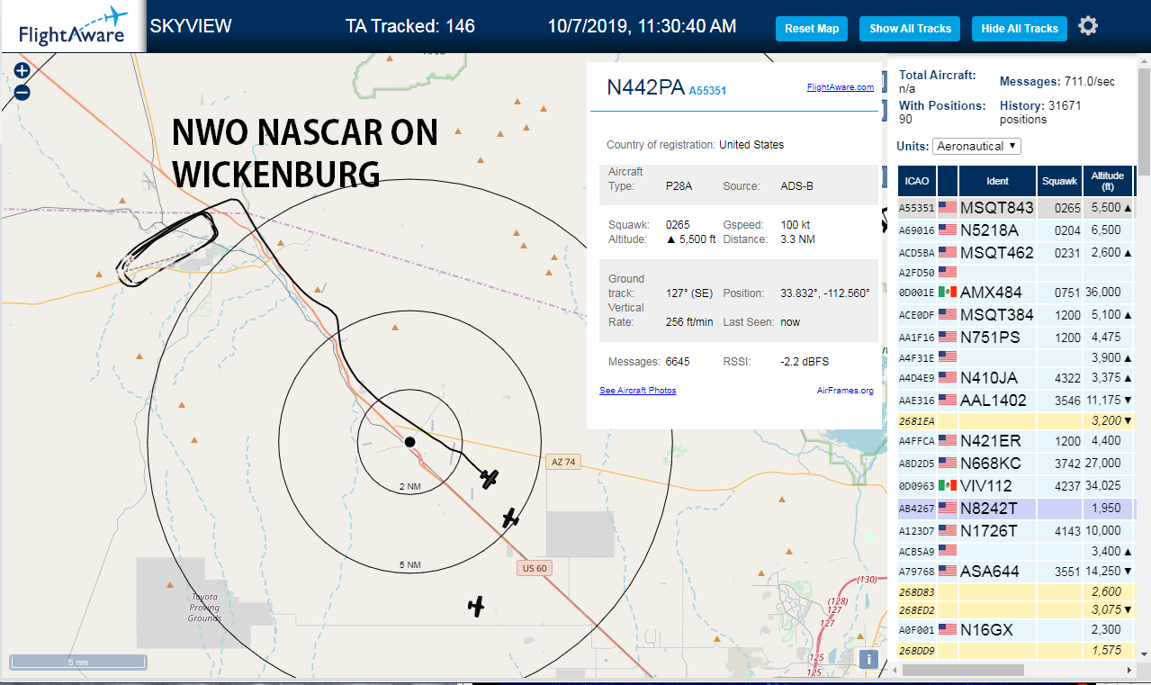
Task: Click Hide All Tracks button
Action: pos(1020,29)
